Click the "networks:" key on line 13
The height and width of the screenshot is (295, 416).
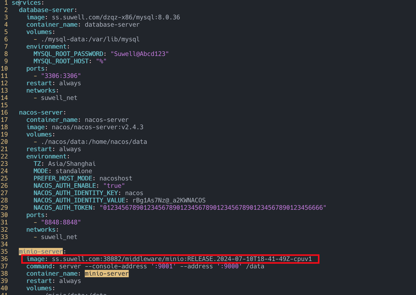coord(42,90)
